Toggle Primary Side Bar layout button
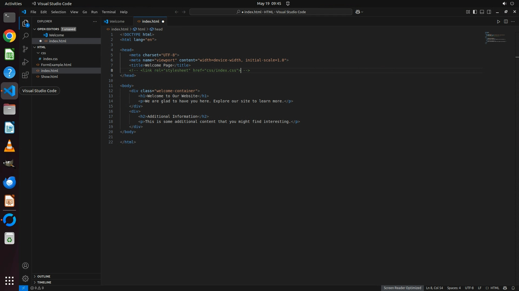The width and height of the screenshot is (519, 291). pos(475,12)
